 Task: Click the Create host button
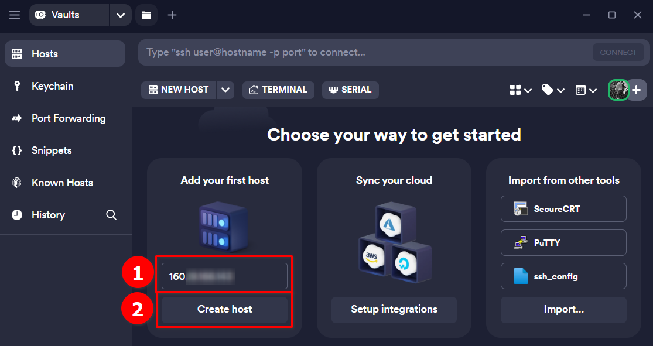point(224,309)
